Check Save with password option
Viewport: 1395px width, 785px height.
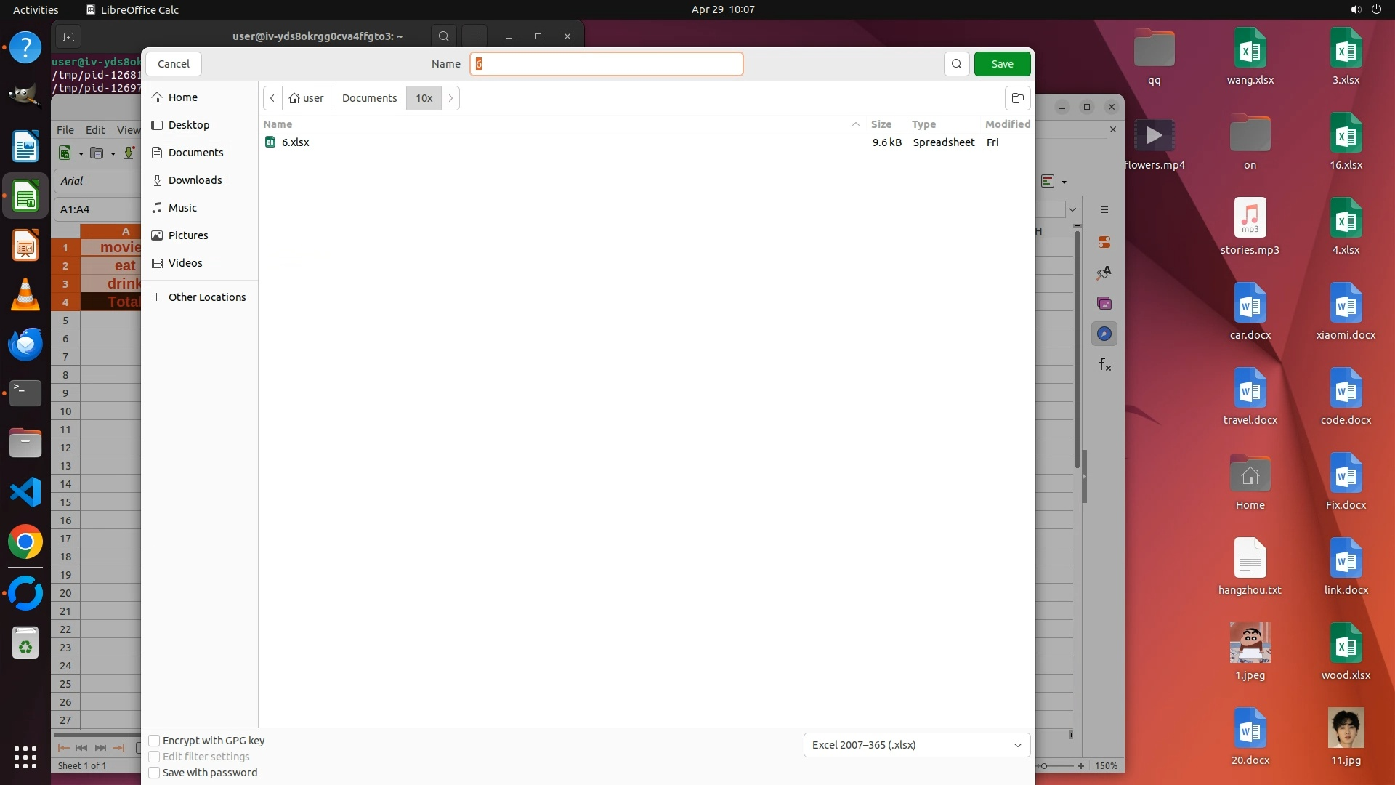click(154, 773)
